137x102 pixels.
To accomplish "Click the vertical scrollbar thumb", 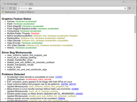I will tap(135, 24).
